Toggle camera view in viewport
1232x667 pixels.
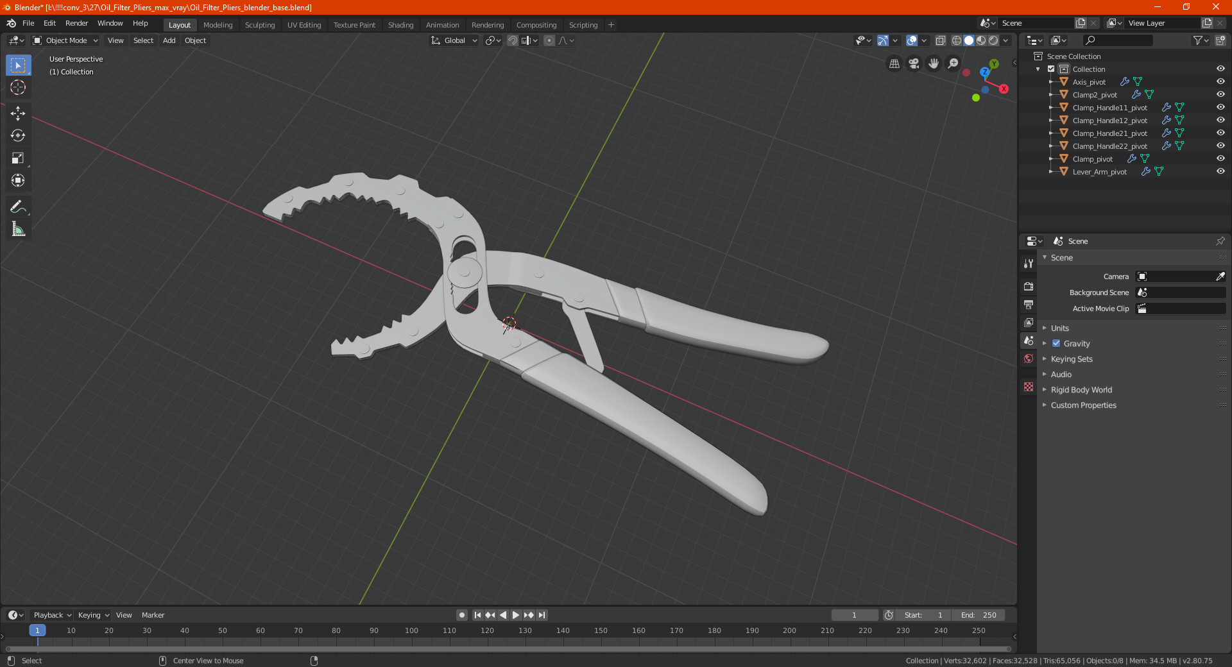coord(914,63)
